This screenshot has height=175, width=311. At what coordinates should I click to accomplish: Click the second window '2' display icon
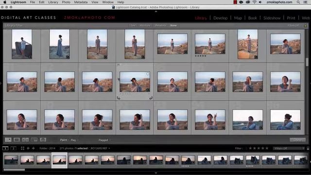click(13, 148)
